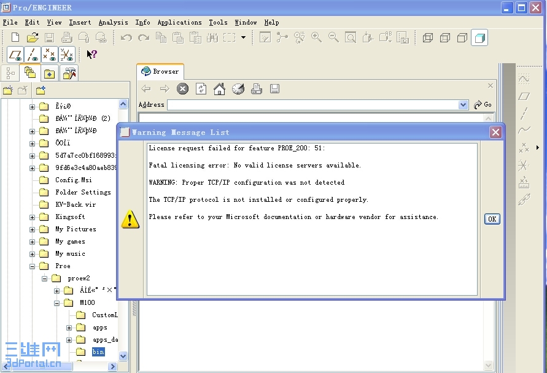This screenshot has width=547, height=373.
Task: Click the browser Home icon
Action: tap(219, 89)
